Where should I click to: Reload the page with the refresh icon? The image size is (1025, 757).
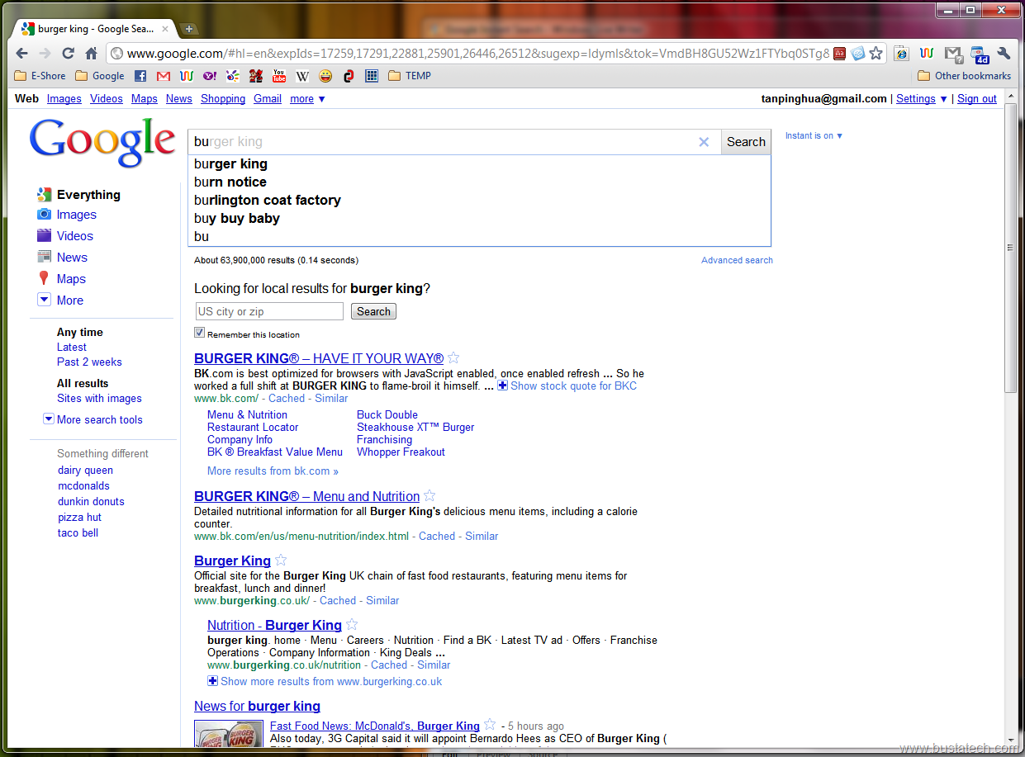click(69, 53)
